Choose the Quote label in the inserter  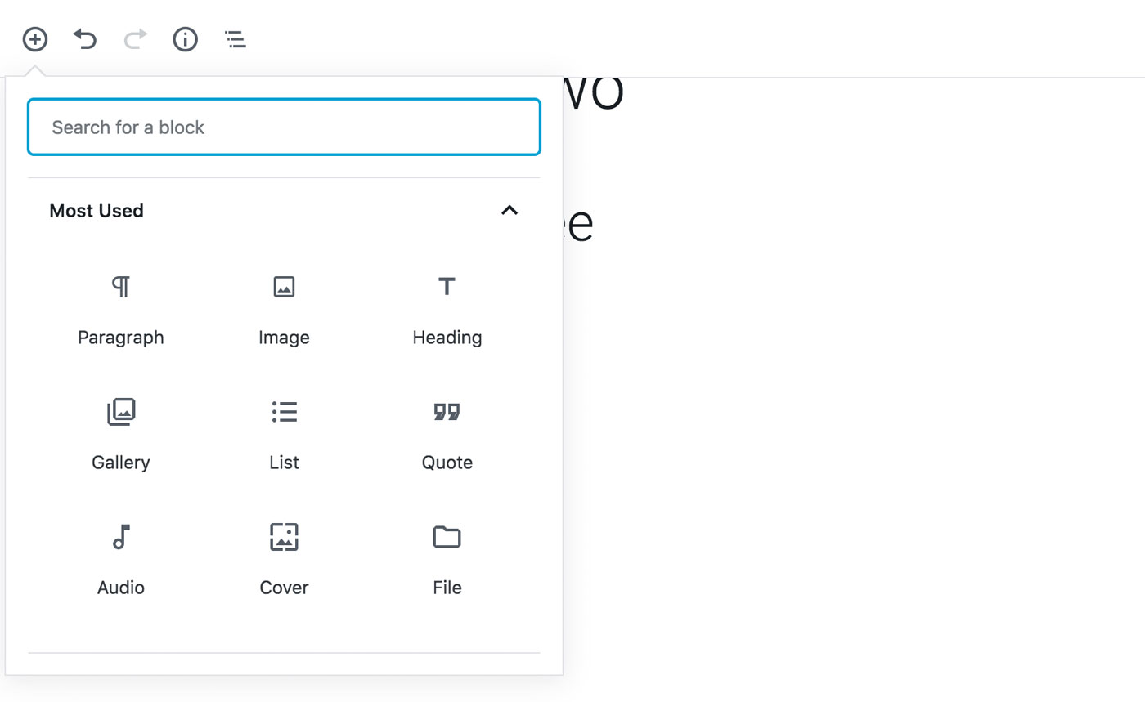tap(447, 463)
